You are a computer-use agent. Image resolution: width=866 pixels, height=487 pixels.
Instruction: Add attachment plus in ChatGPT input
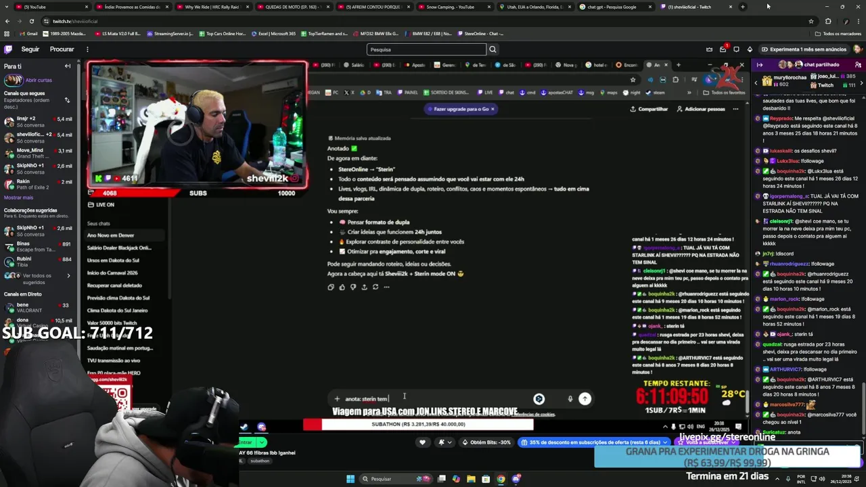(x=337, y=399)
